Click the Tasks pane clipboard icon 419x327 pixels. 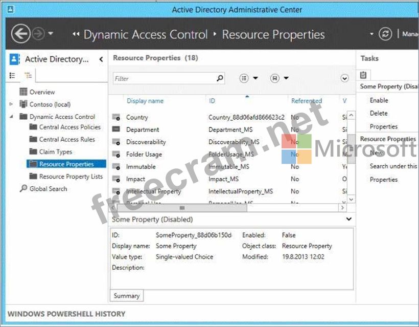[x=363, y=75]
